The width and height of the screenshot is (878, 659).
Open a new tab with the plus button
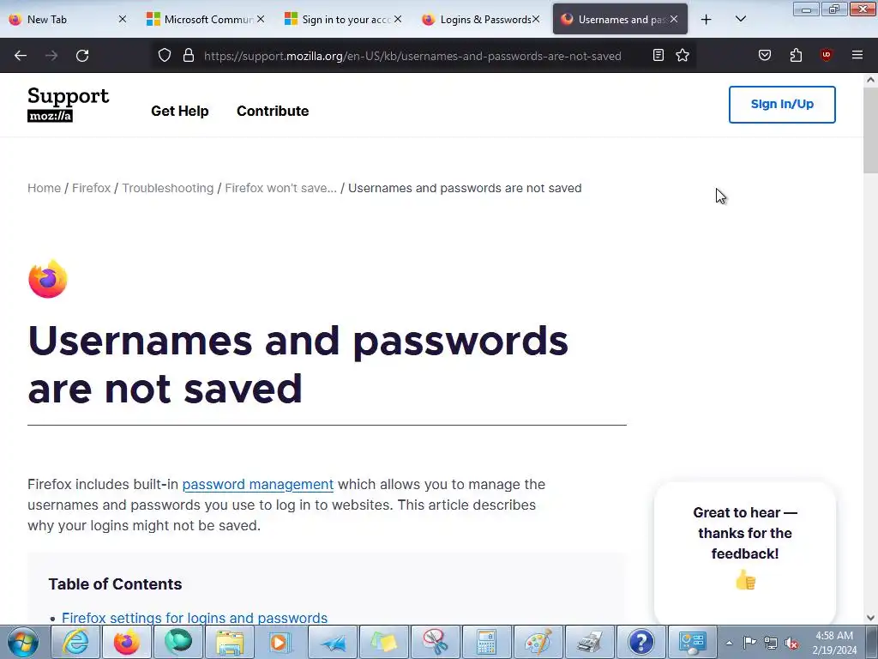pyautogui.click(x=707, y=20)
